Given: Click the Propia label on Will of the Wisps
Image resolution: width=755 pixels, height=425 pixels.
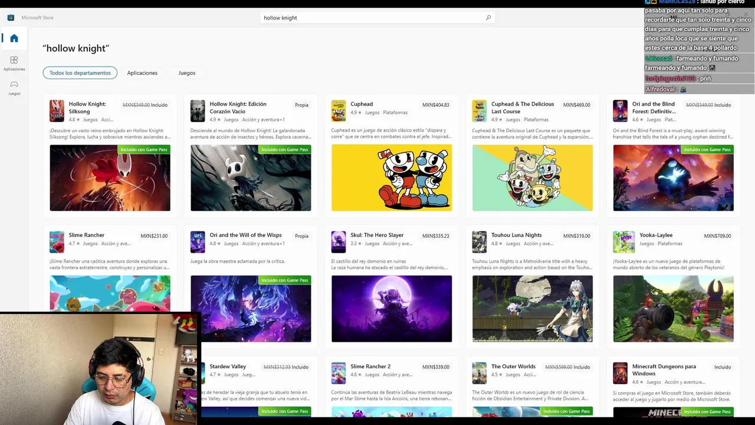Looking at the screenshot, I should (x=301, y=236).
